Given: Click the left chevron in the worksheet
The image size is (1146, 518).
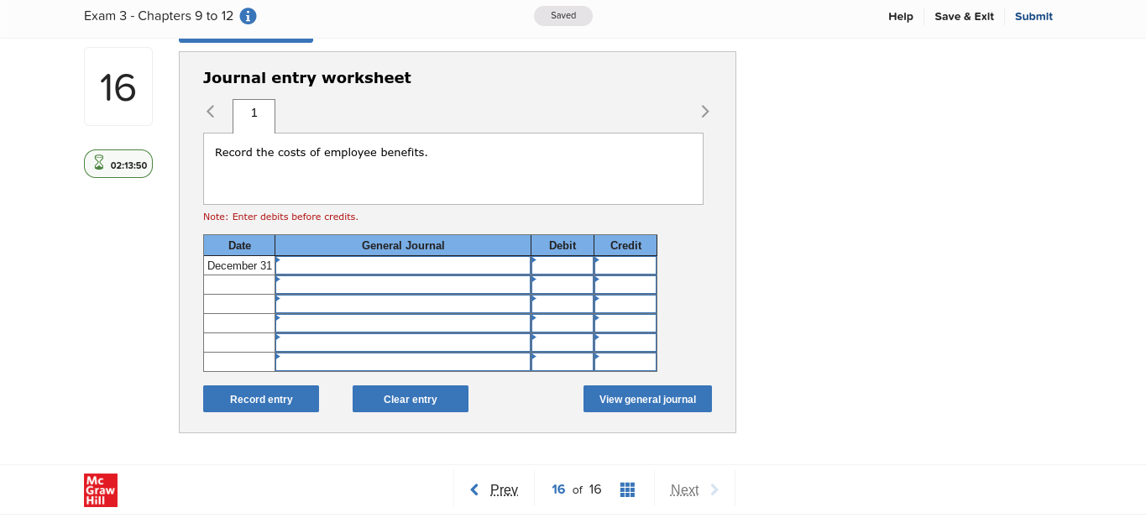Looking at the screenshot, I should pos(210,111).
